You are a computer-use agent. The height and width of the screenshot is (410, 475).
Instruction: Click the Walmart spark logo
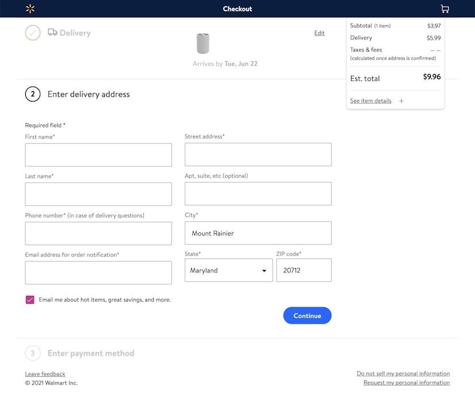[x=30, y=9]
